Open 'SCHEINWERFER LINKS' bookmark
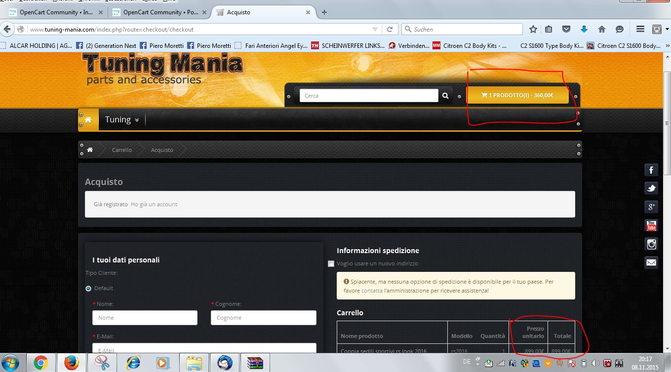671x372 pixels. tap(348, 45)
